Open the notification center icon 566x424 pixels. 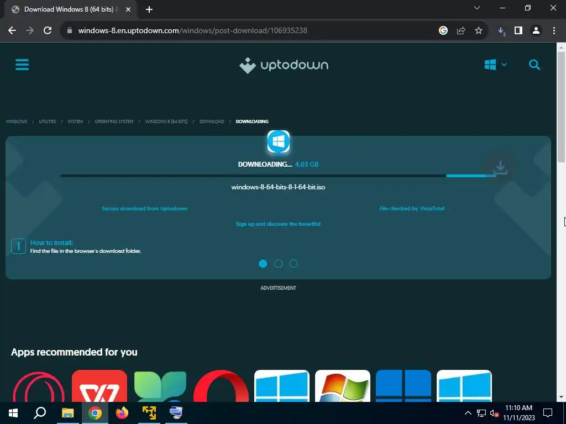pyautogui.click(x=548, y=413)
